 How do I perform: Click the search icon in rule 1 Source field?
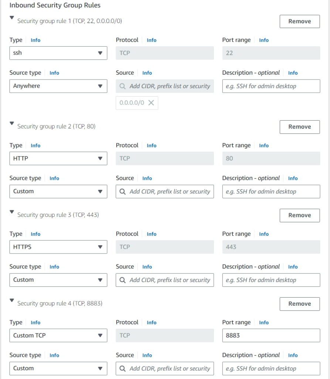(122, 86)
